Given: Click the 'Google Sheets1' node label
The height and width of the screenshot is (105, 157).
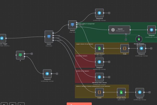Looking at the screenshot, I should [x=99, y=54].
